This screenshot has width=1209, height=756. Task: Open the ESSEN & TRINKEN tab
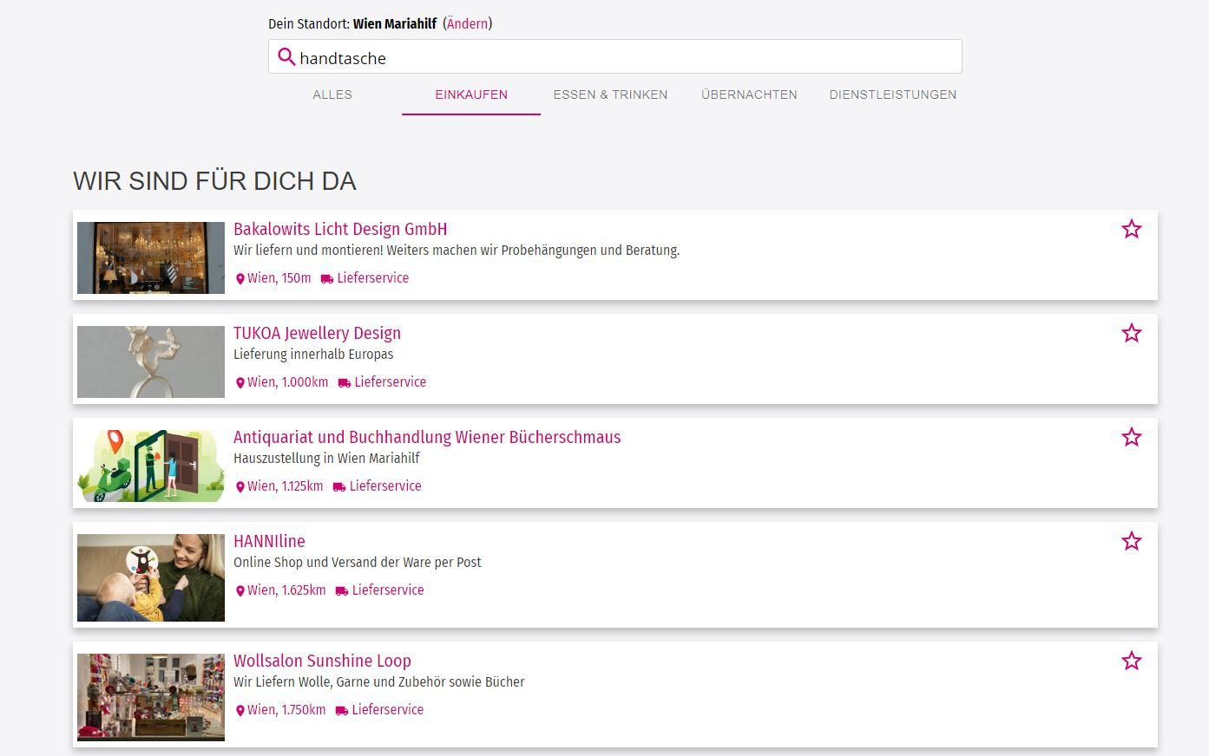click(x=610, y=94)
